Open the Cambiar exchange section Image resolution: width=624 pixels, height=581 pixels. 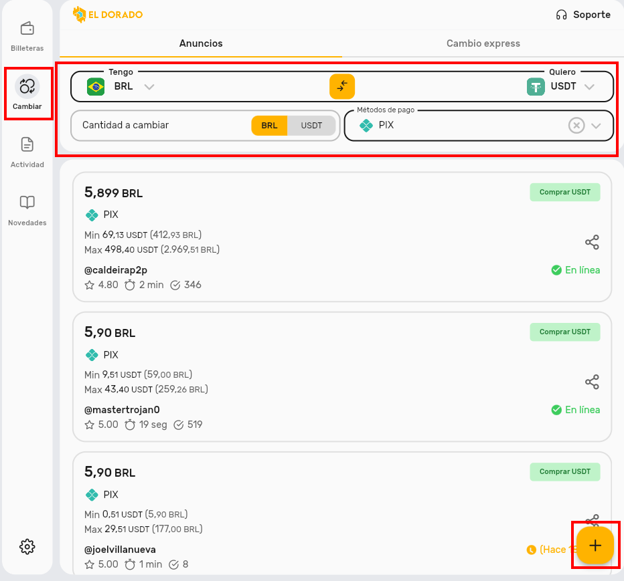click(x=27, y=93)
